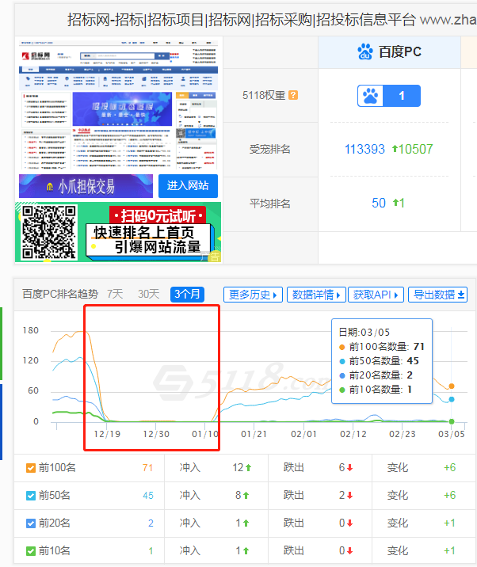The image size is (477, 567).
Task: Open the 更多历史 button
Action: (253, 295)
